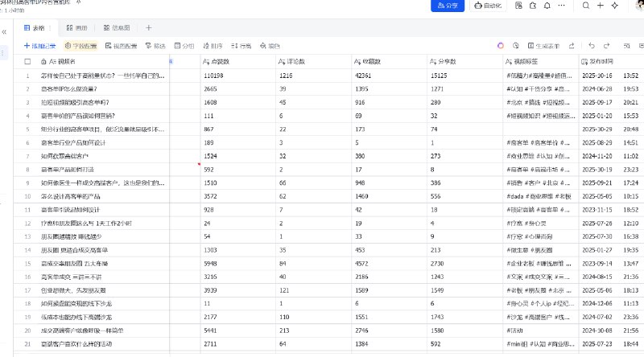Click the undo arrow icon
644x357 pixels.
tap(592, 46)
